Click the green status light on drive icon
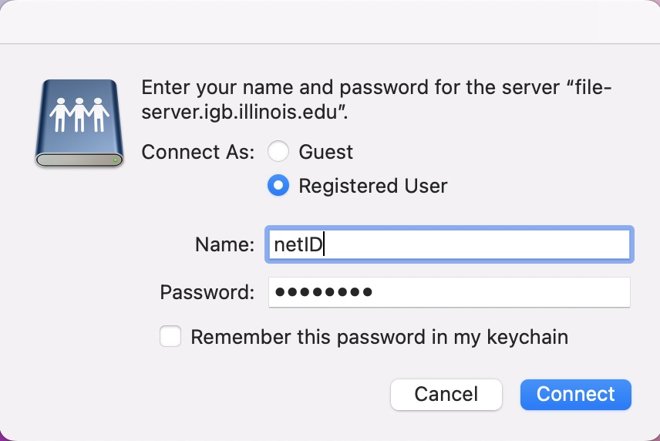Screen dimensions: 660x441 point(115,160)
